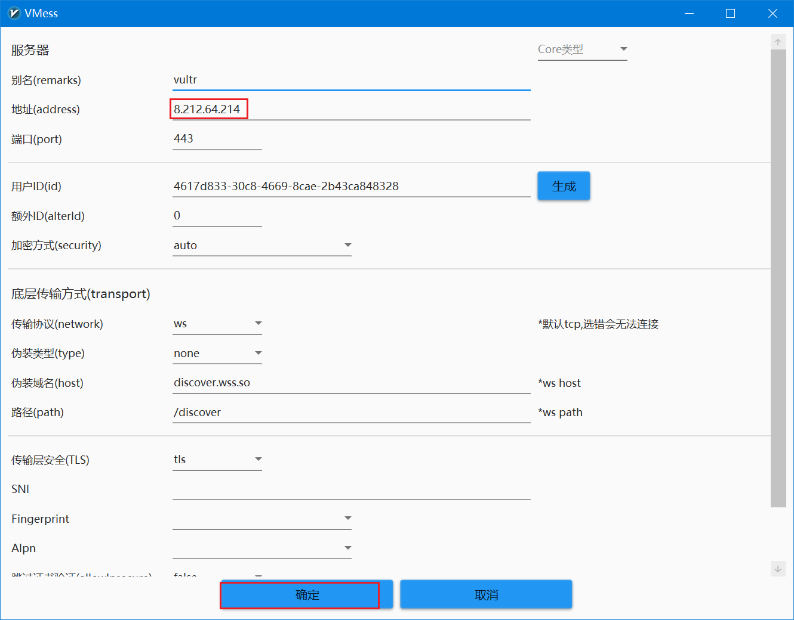Click the 生成 button to generate ID

click(564, 186)
